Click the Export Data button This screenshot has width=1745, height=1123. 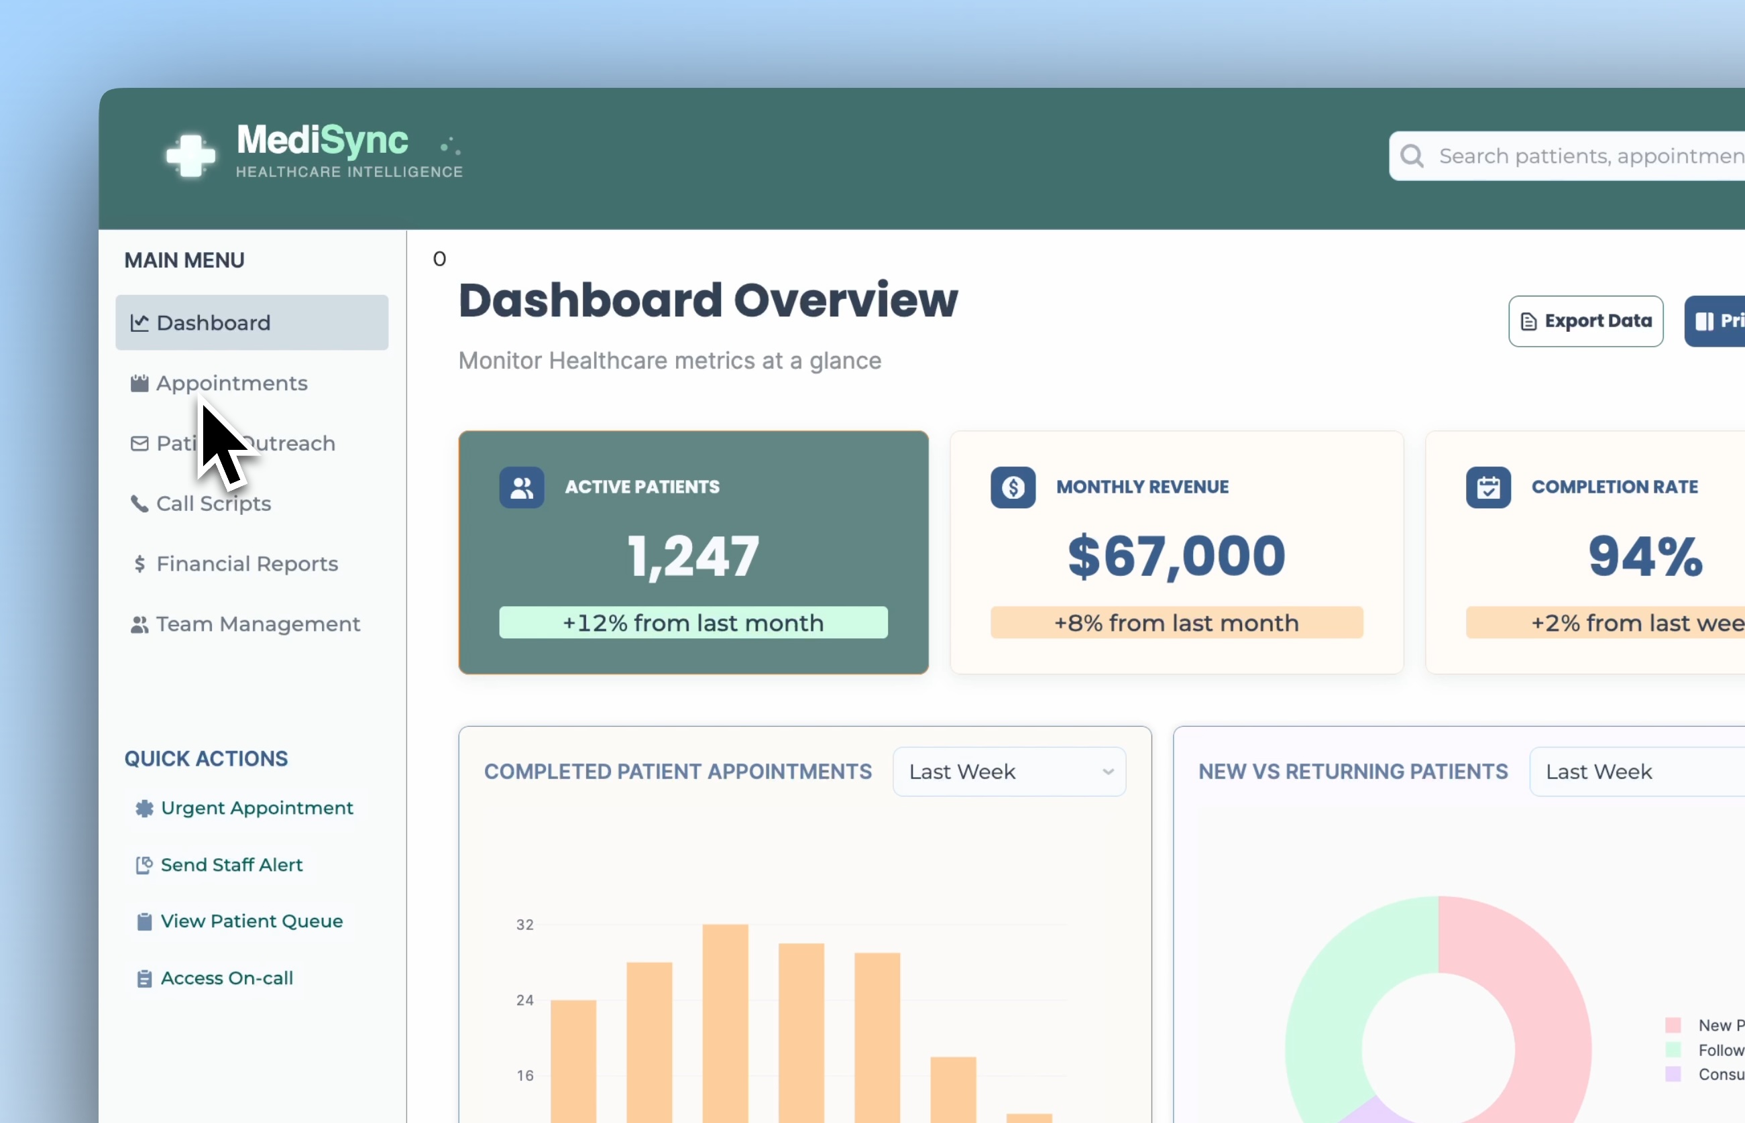coord(1585,321)
